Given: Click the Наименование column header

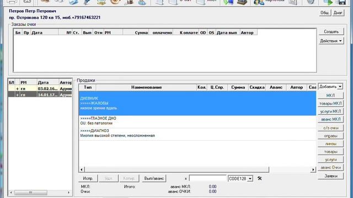Looking at the screenshot, I should 146,87.
